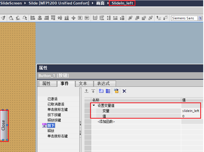Click the convert to script icon

click(x=116, y=91)
